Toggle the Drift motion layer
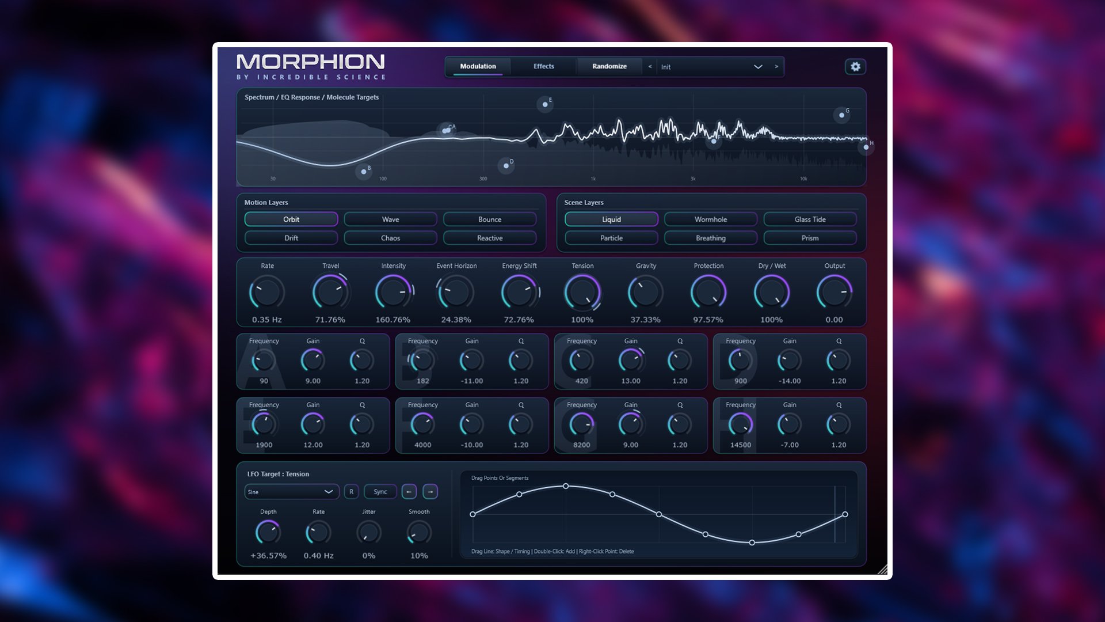1105x622 pixels. [291, 238]
